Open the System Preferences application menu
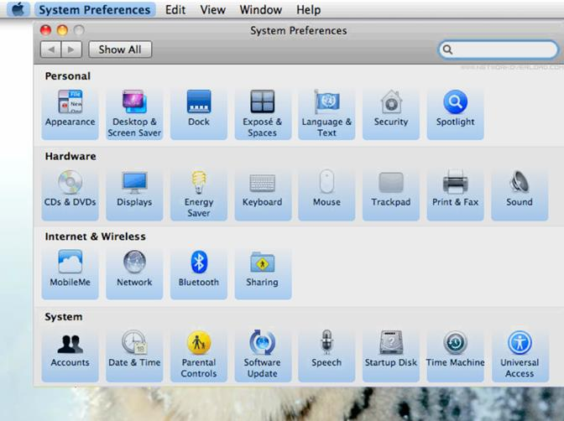 click(x=95, y=10)
